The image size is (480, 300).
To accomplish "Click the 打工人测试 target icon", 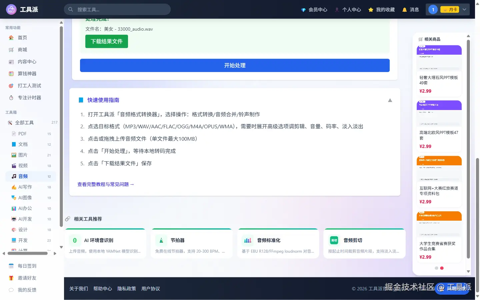I will (11, 86).
